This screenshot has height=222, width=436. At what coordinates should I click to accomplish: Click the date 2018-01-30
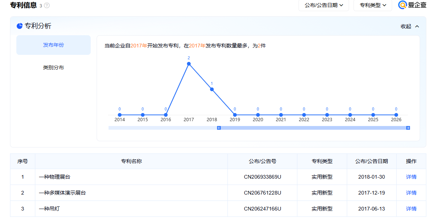371,177
